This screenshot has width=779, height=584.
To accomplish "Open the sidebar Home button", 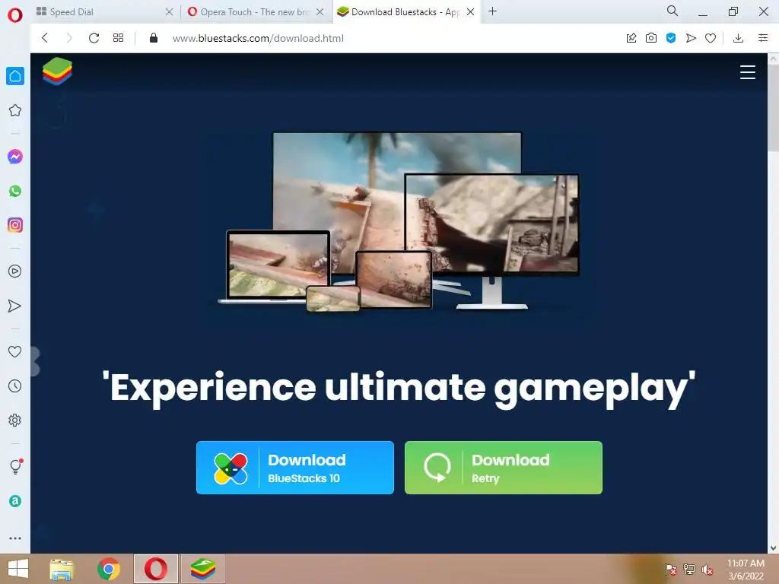I will pyautogui.click(x=15, y=76).
